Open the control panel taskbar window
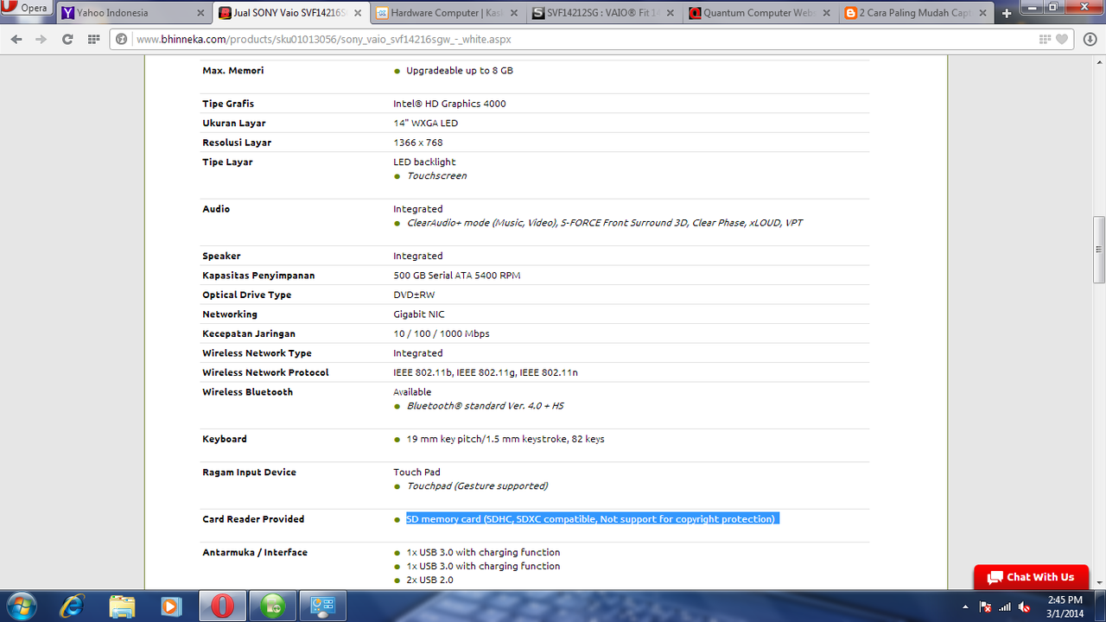 [323, 606]
